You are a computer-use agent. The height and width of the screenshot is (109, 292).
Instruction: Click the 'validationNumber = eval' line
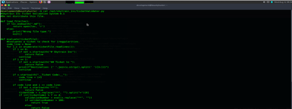[x=58, y=98]
